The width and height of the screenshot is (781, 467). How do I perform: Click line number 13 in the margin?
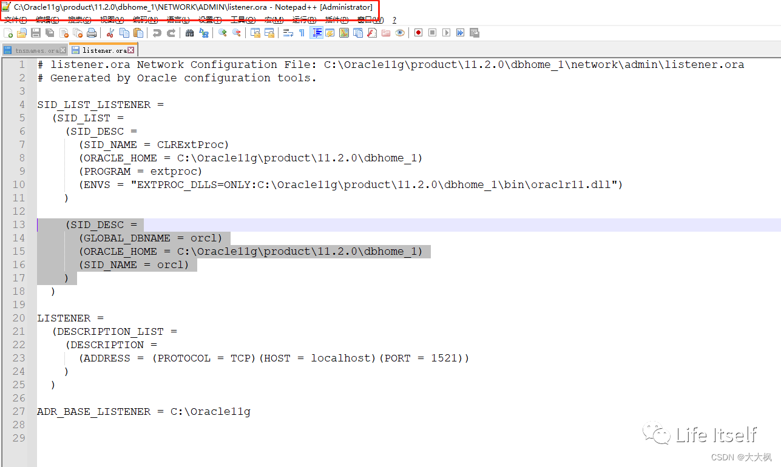point(19,224)
